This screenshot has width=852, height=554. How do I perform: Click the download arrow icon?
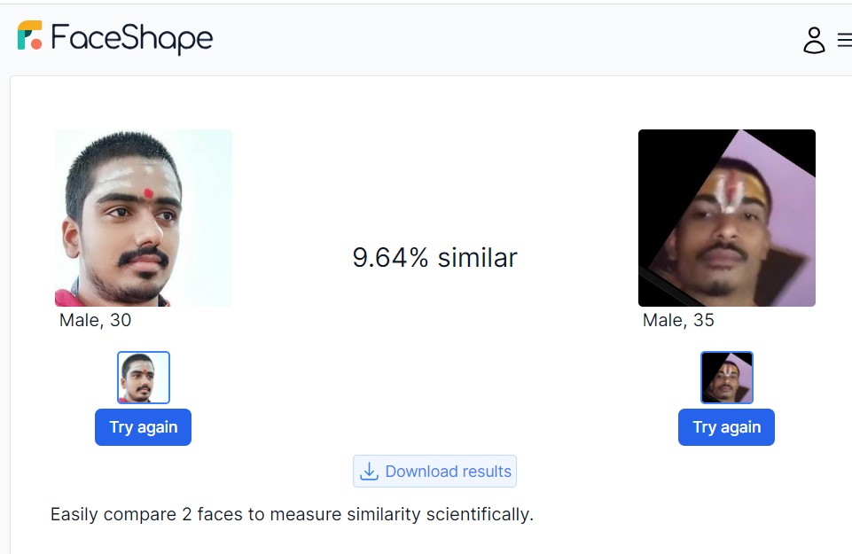click(369, 472)
